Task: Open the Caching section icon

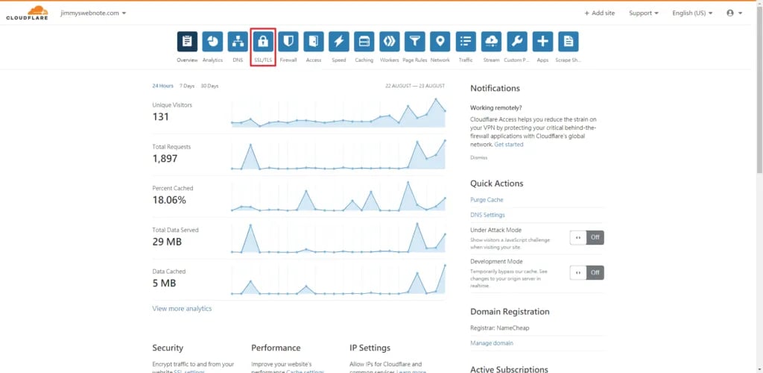Action: 364,42
